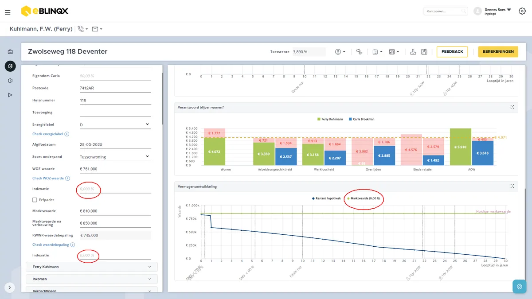Open the blue help widget icon
The height and width of the screenshot is (299, 532).
point(520,287)
